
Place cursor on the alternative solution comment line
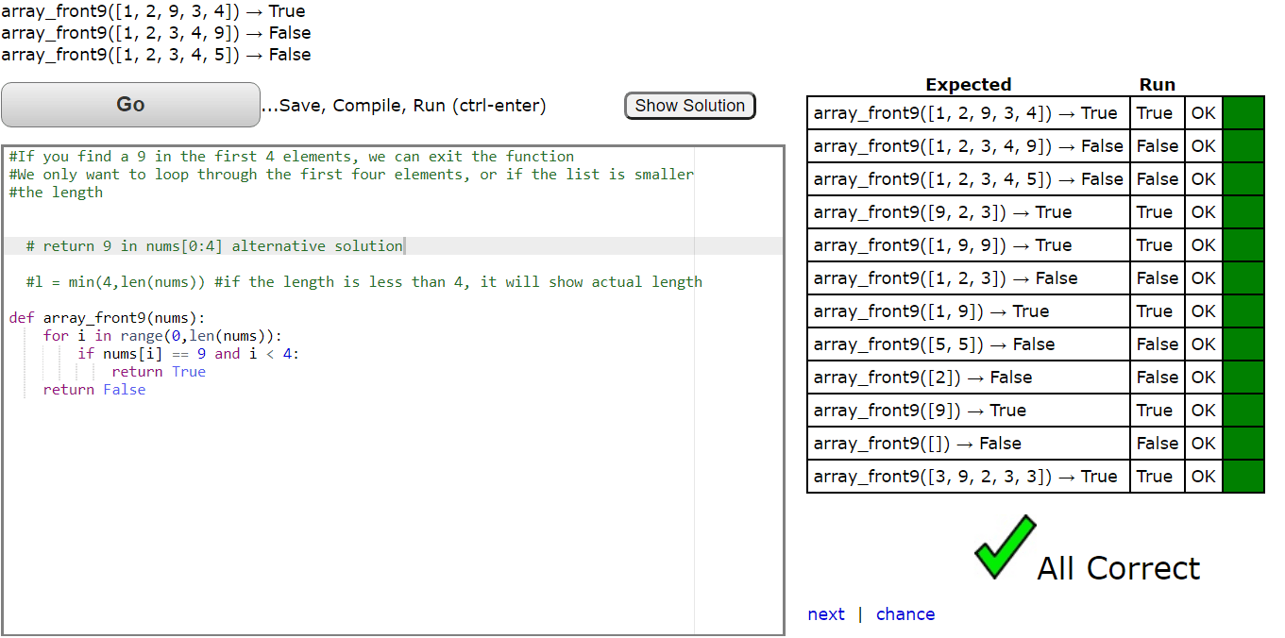click(x=214, y=246)
